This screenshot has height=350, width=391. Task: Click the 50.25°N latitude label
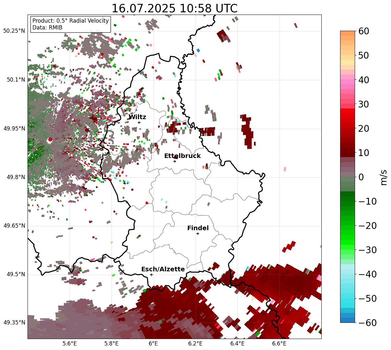14,31
